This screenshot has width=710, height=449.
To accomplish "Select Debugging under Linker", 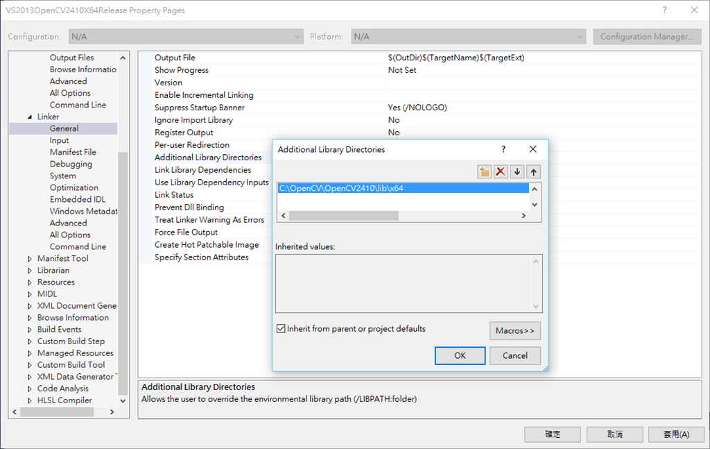I will tap(71, 164).
